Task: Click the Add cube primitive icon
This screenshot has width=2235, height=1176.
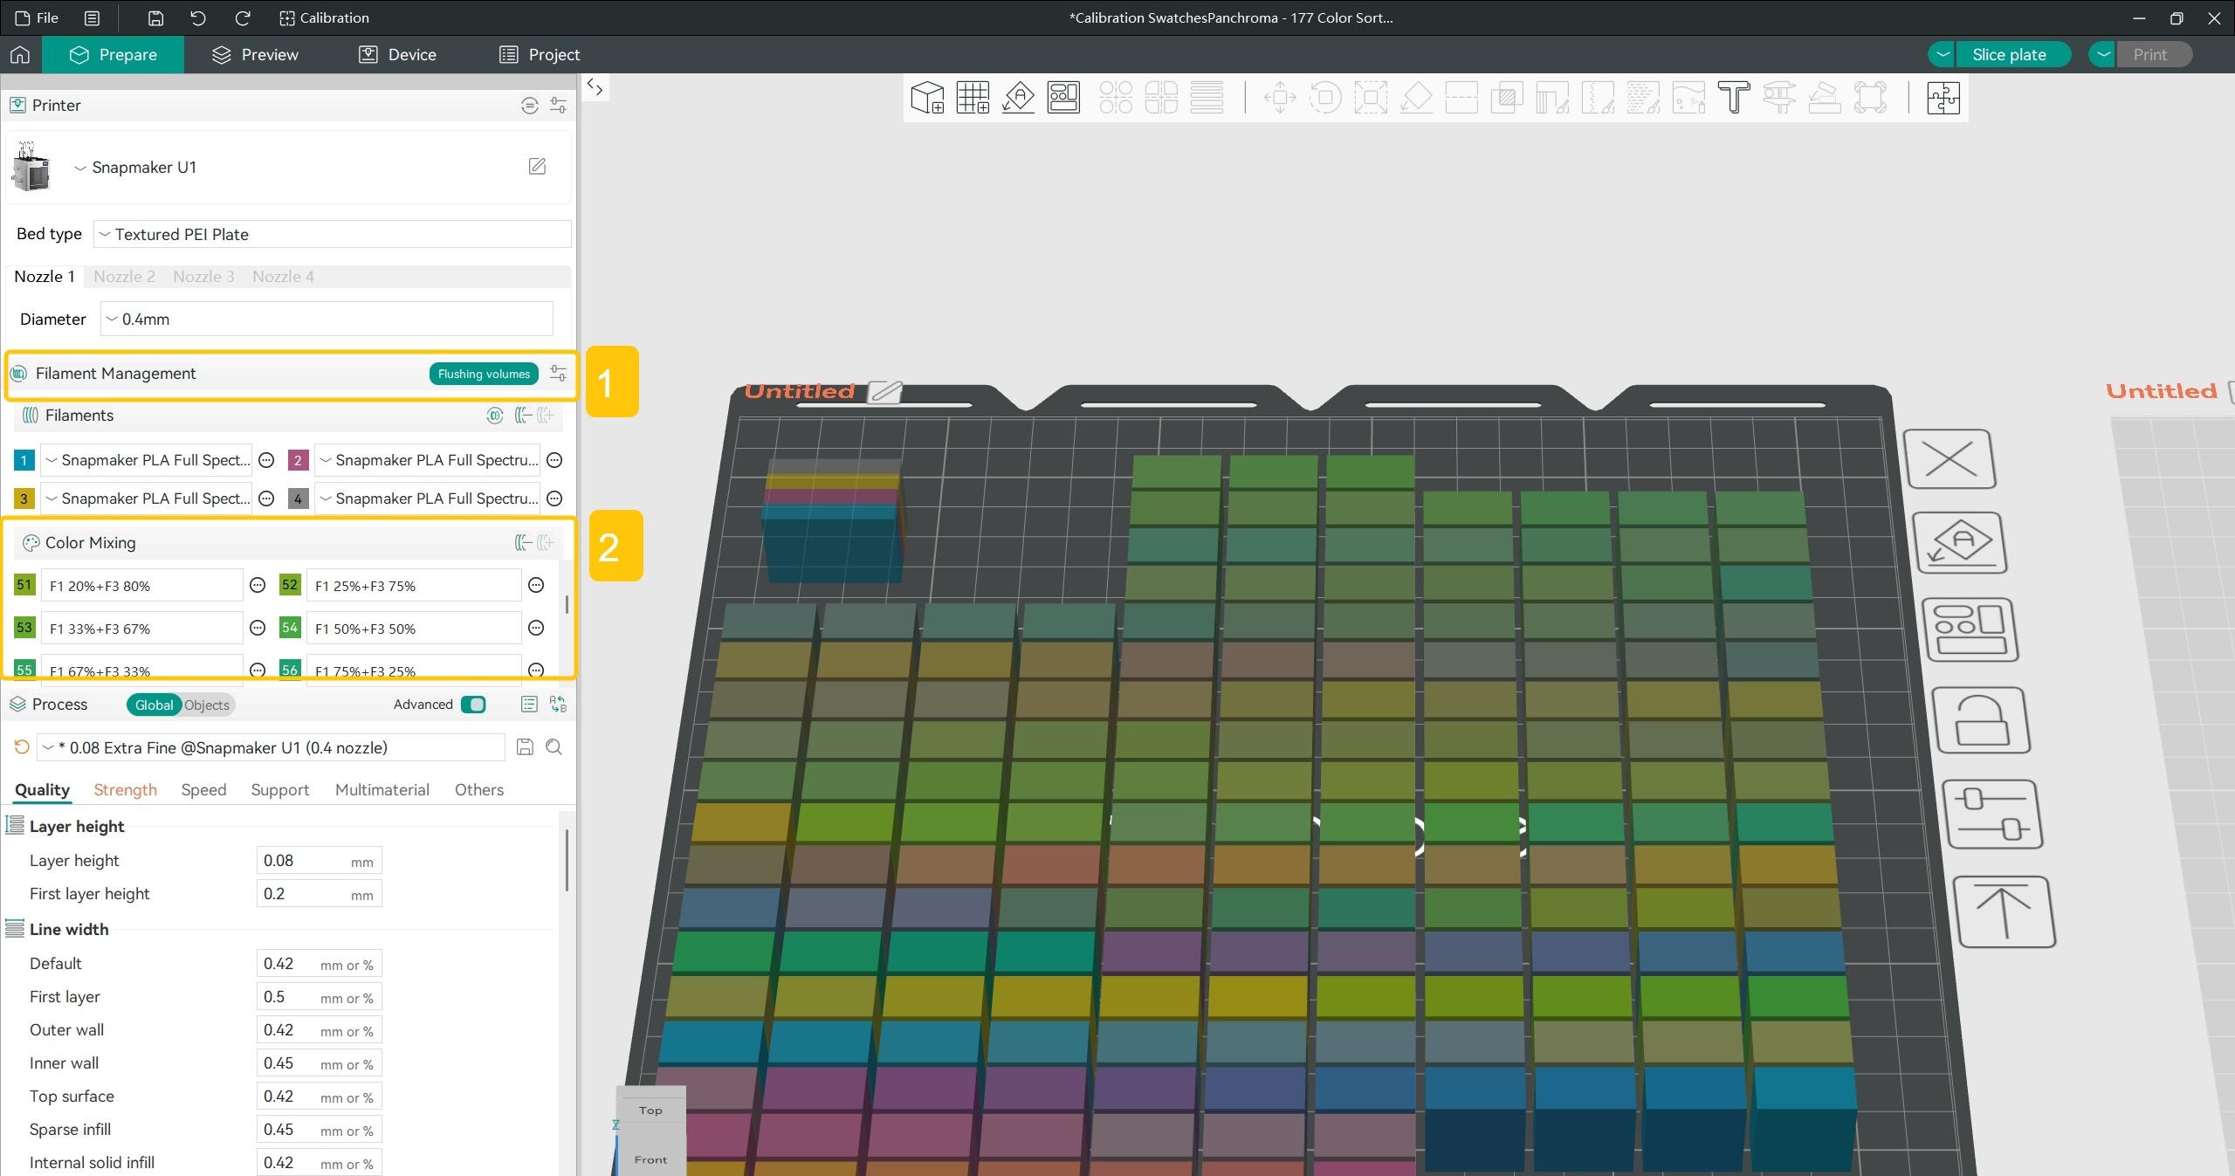Action: click(x=927, y=98)
